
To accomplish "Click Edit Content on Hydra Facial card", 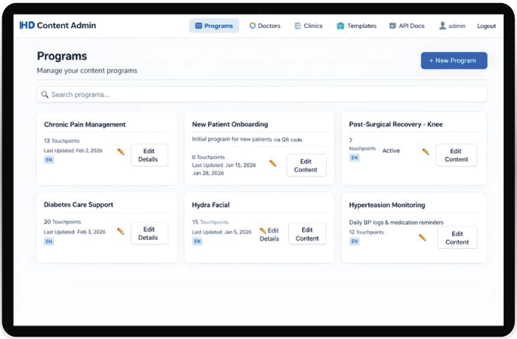I will point(307,234).
